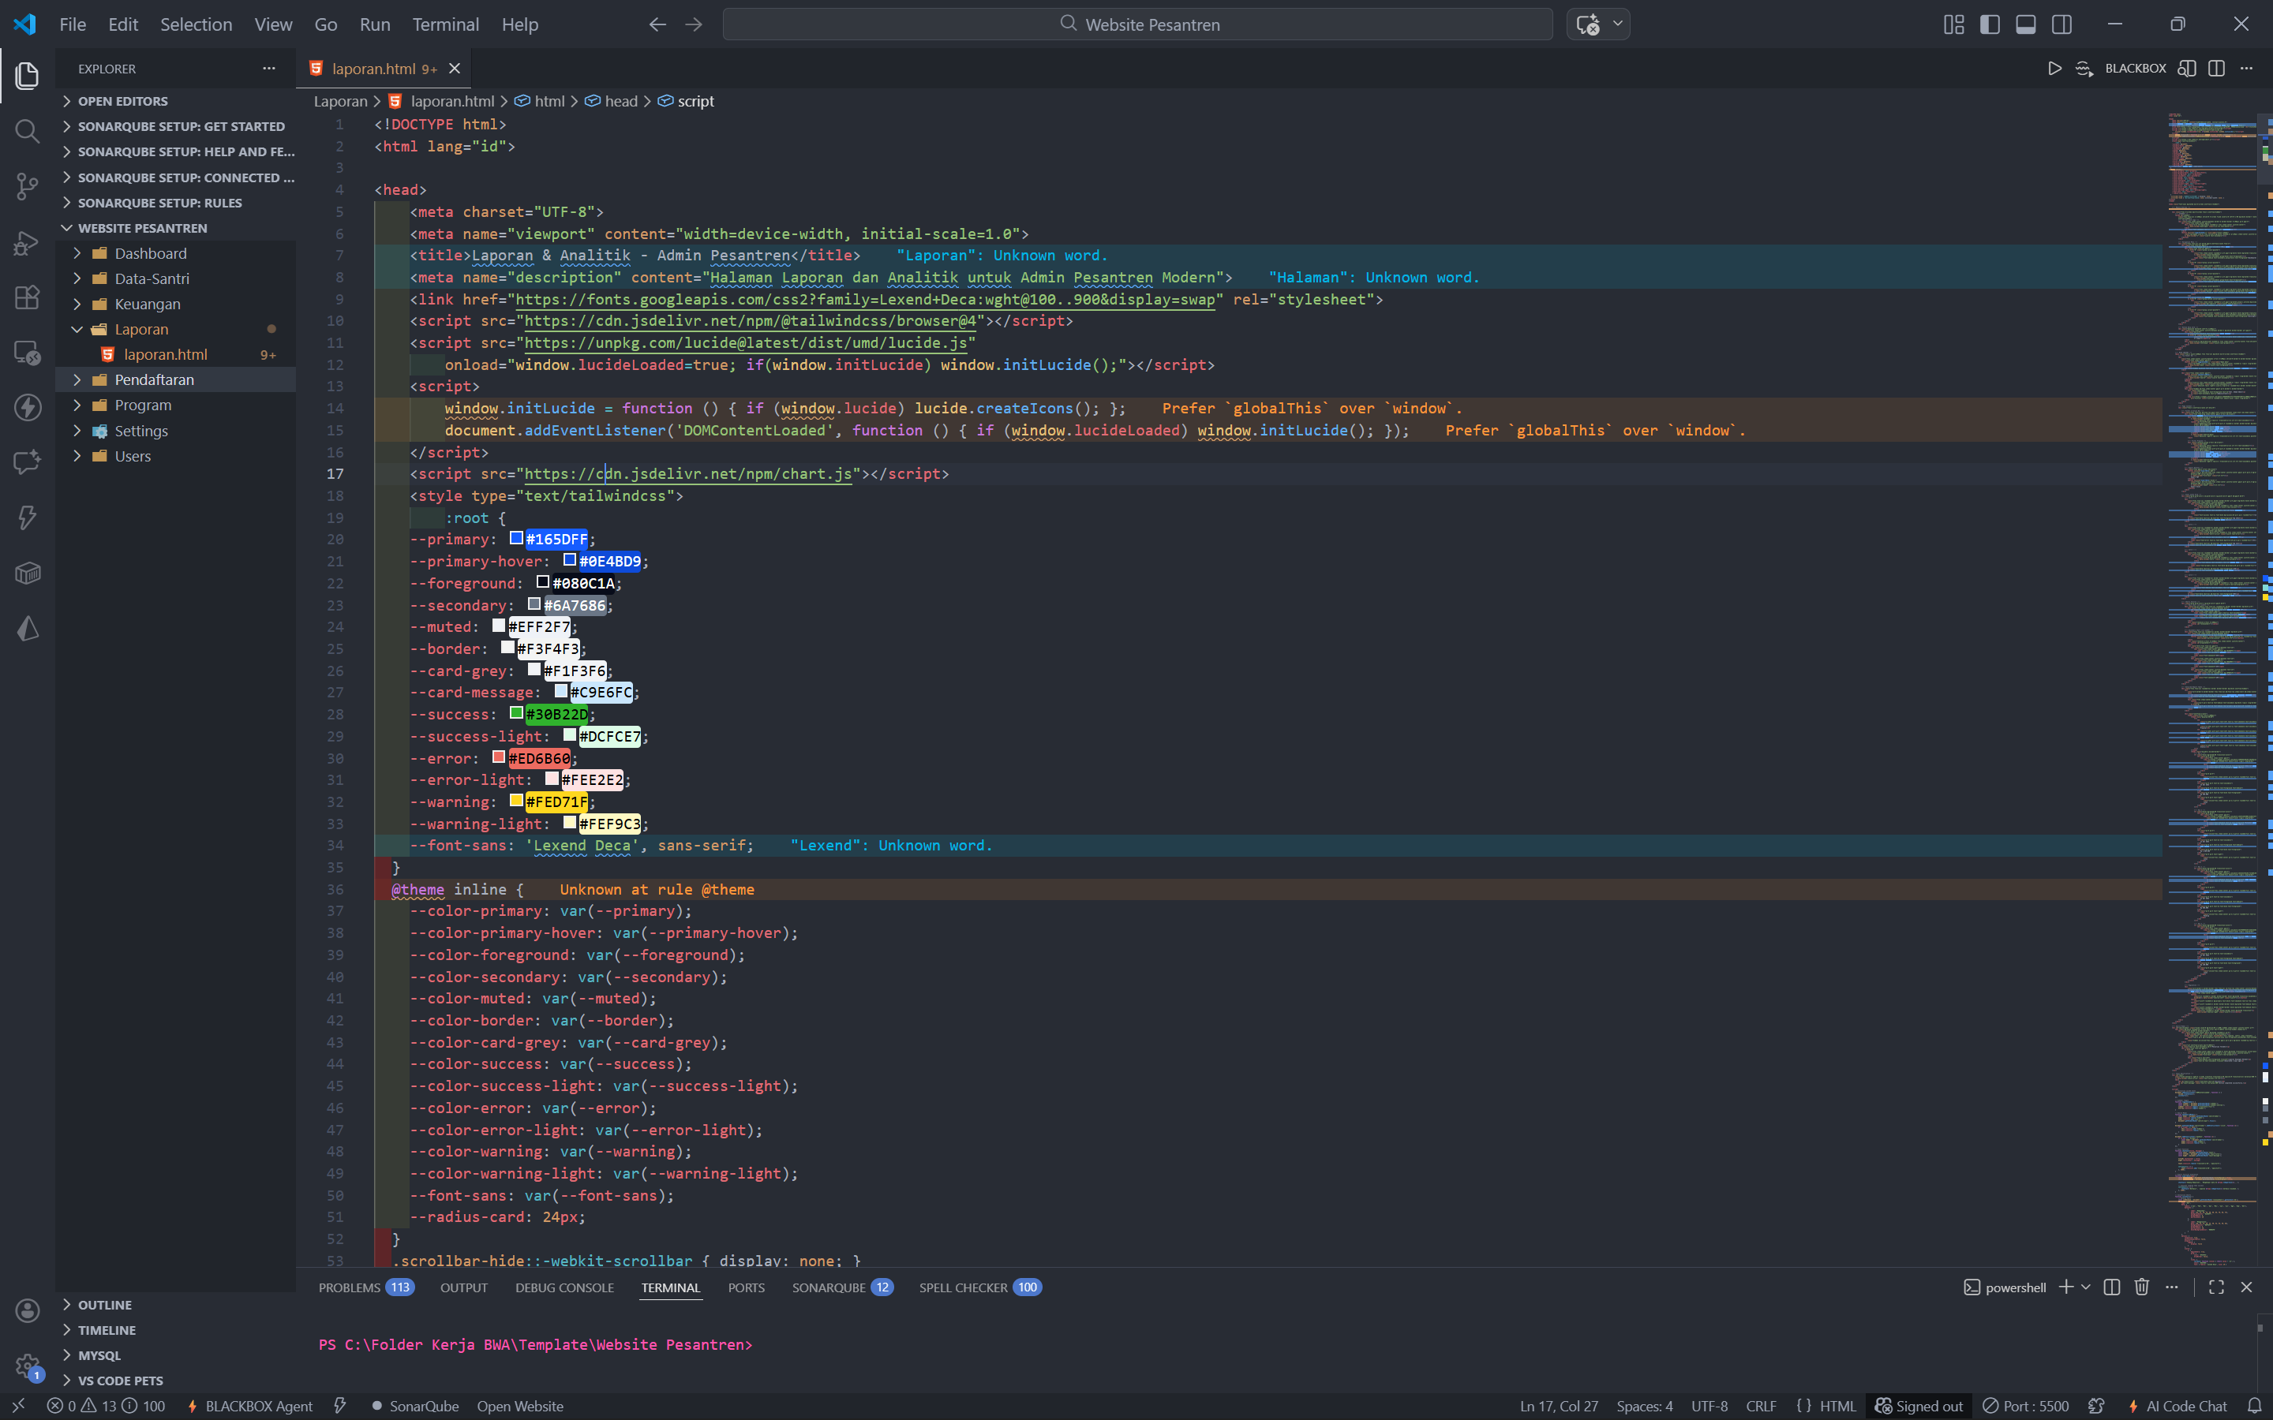Switch to the PROBLEMS tab
The image size is (2273, 1420).
click(349, 1287)
